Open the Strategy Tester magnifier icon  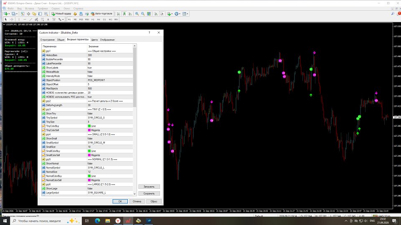pos(46,14)
